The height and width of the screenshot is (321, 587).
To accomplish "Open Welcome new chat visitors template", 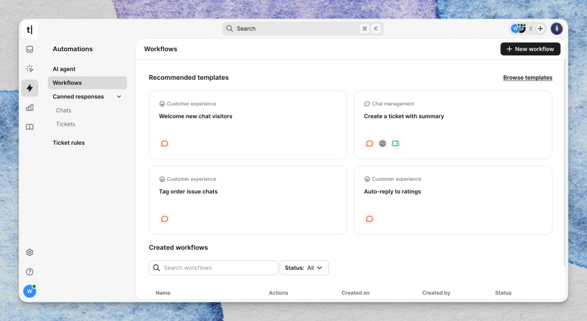I will pos(248,125).
